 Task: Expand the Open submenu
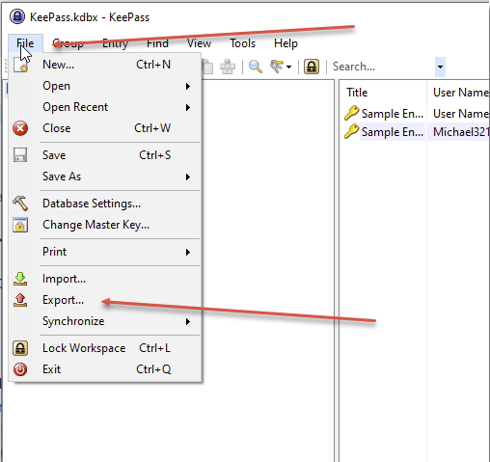[106, 86]
